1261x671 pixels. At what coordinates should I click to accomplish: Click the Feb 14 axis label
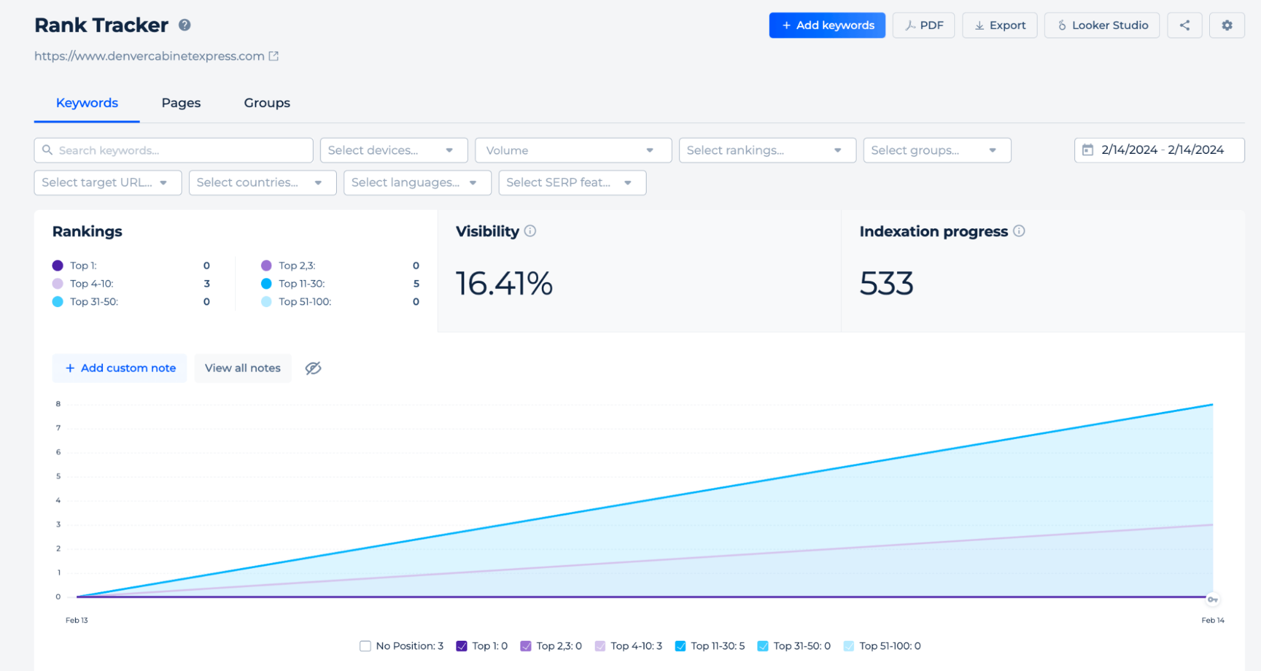1212,621
